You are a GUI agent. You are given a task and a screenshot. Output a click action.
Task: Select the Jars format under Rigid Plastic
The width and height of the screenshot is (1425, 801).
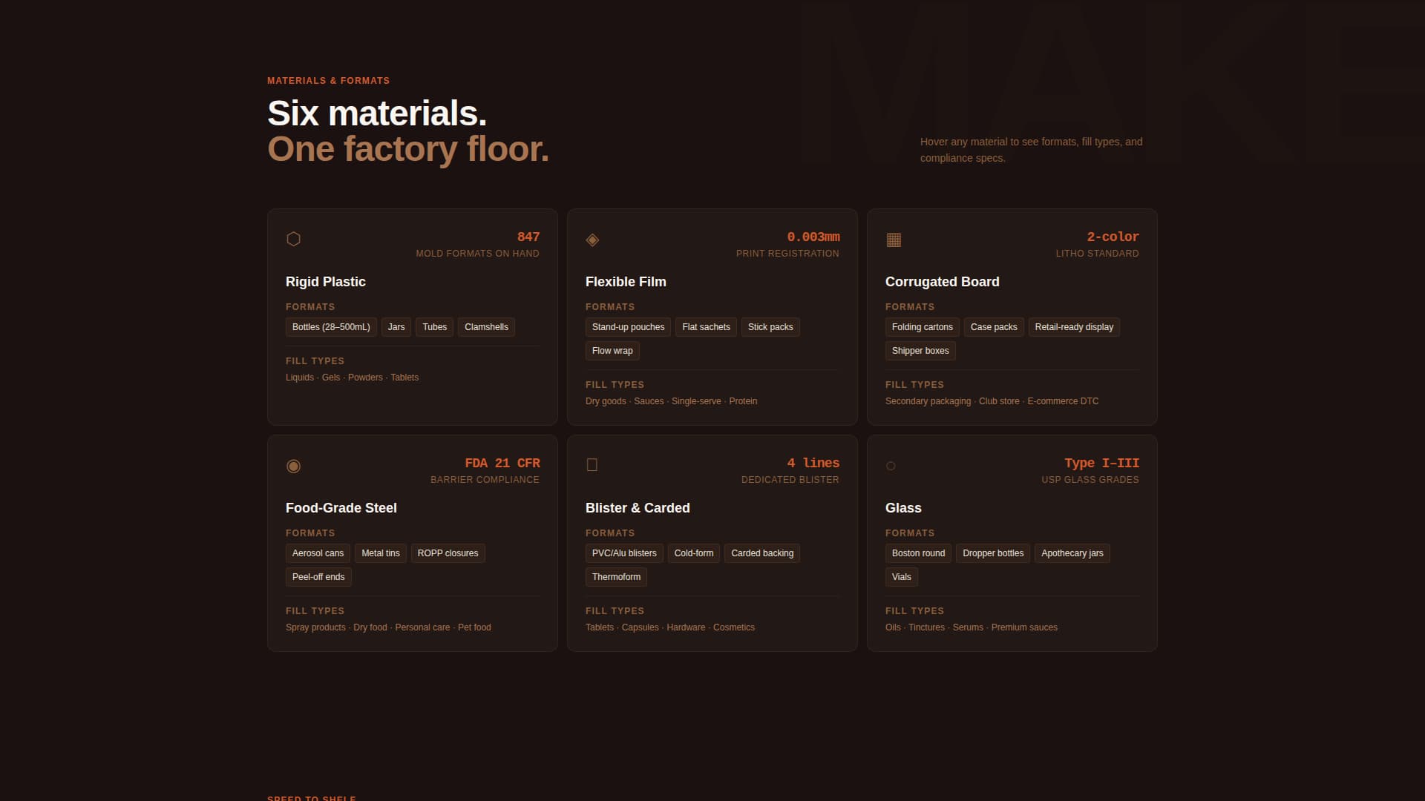coord(396,326)
